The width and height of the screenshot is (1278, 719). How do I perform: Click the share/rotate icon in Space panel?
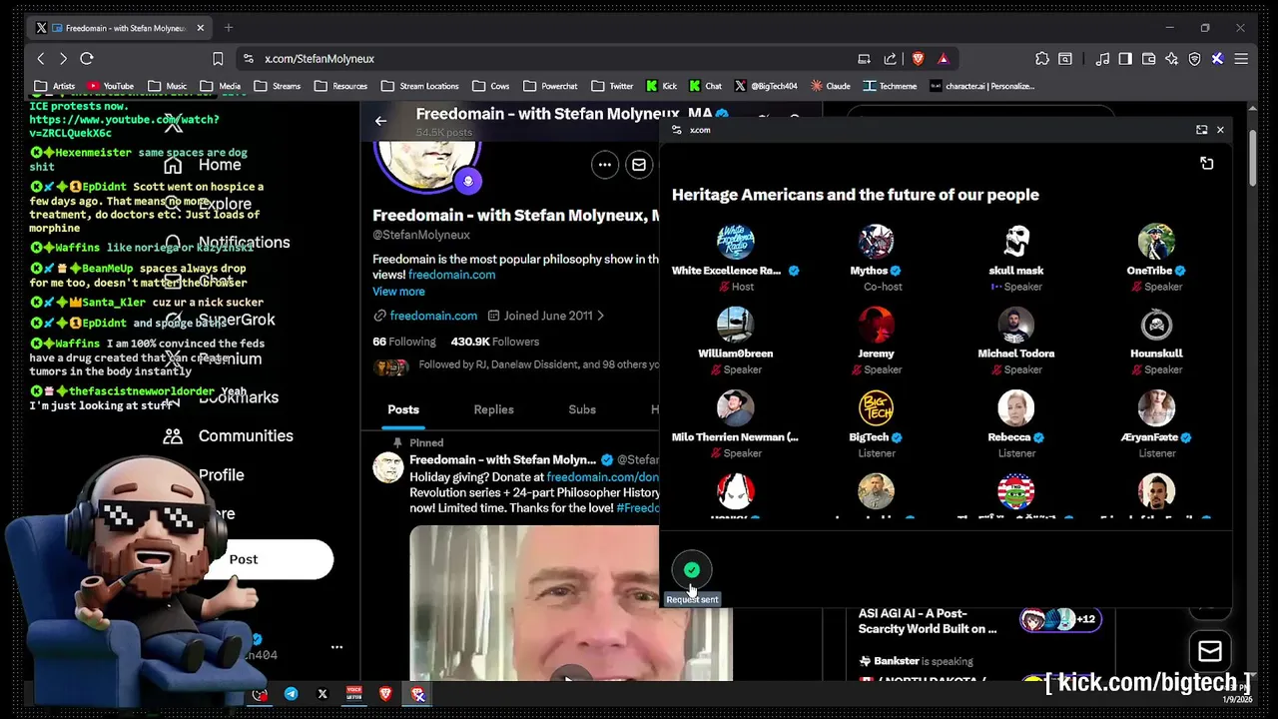1206,163
